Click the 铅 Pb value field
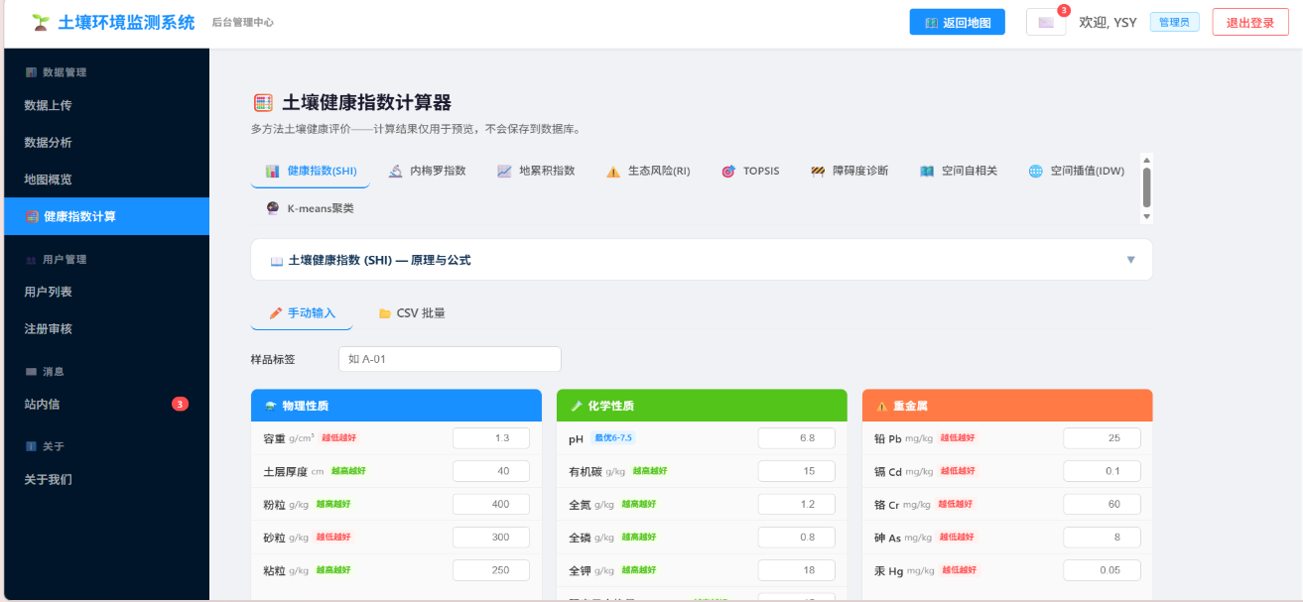 coord(1103,438)
